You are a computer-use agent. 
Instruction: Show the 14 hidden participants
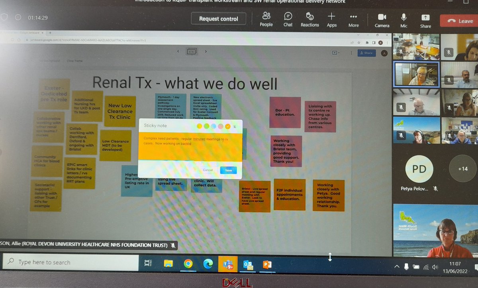coord(462,169)
